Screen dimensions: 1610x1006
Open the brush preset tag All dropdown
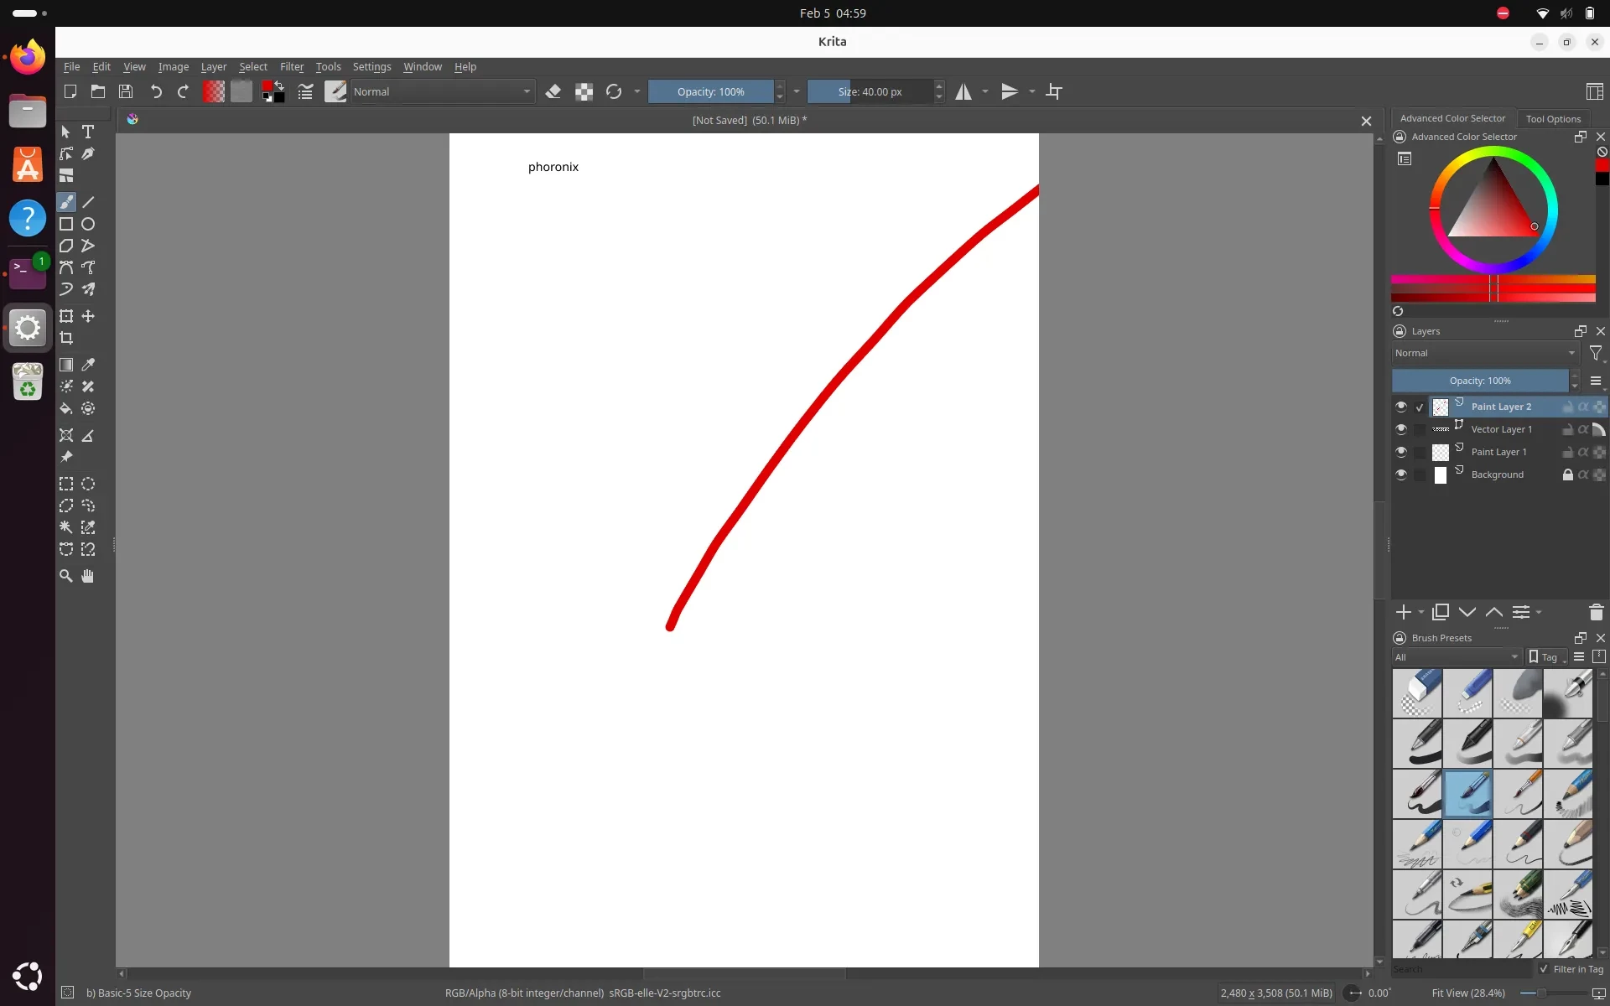1457,657
